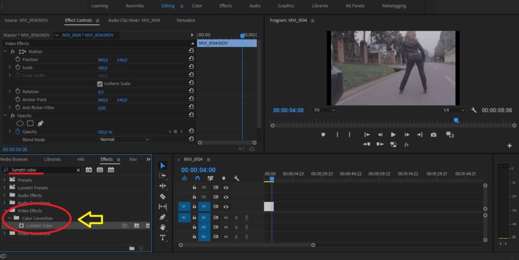Open the Blend Mode dropdown
This screenshot has width=519, height=260.
coord(124,140)
